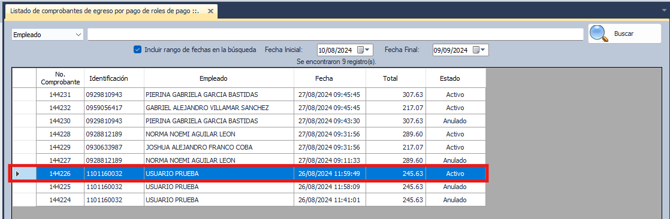Sort by Estado column header

pyautogui.click(x=455, y=78)
